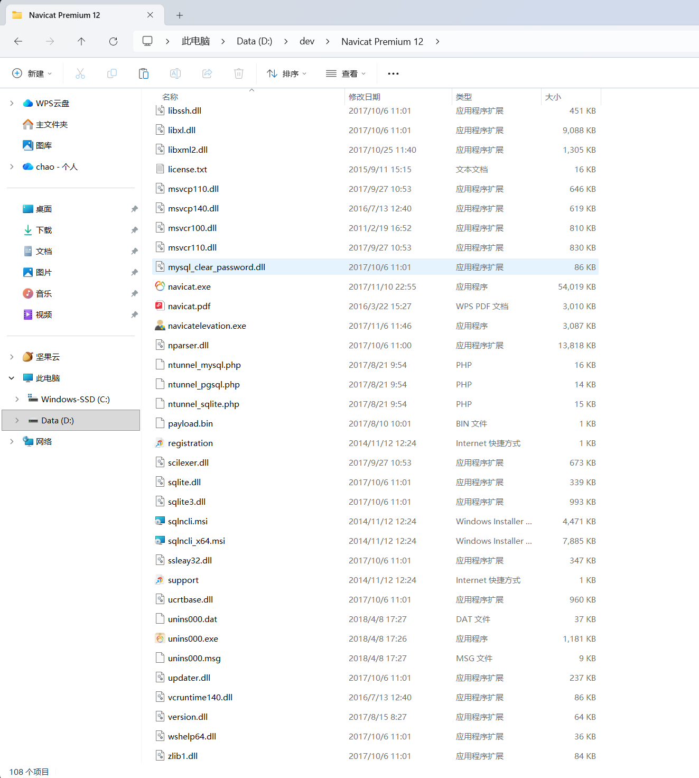Click the computer icon in address bar
The width and height of the screenshot is (699, 778).
point(147,41)
